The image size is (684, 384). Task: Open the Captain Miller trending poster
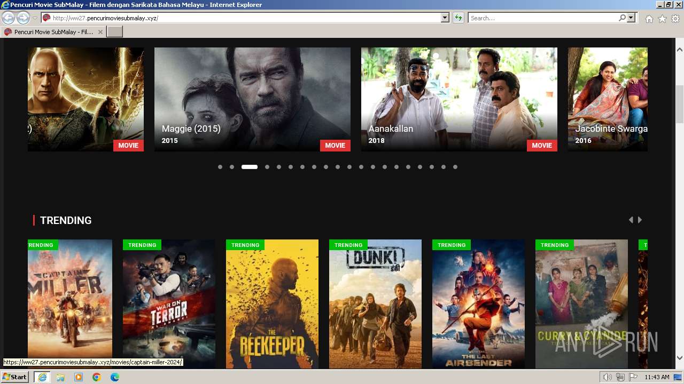pos(70,304)
